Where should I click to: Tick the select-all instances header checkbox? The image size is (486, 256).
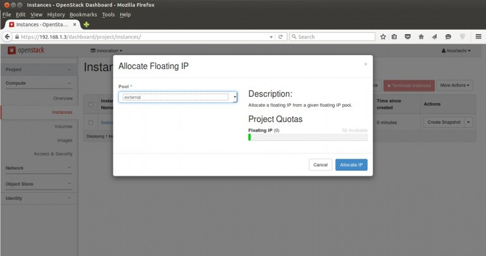91,104
